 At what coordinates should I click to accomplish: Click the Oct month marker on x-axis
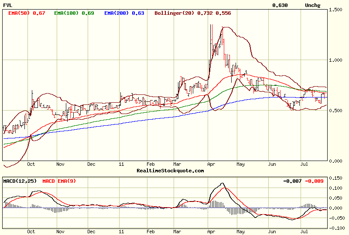click(x=31, y=165)
